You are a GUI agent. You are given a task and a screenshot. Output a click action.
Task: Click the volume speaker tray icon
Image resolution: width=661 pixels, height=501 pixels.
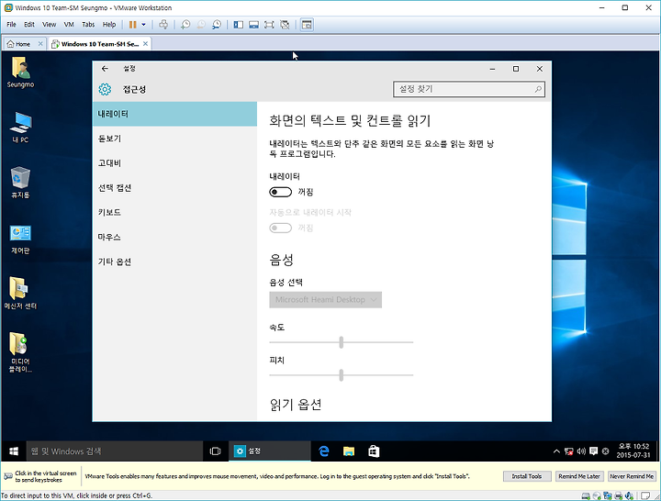(x=581, y=451)
